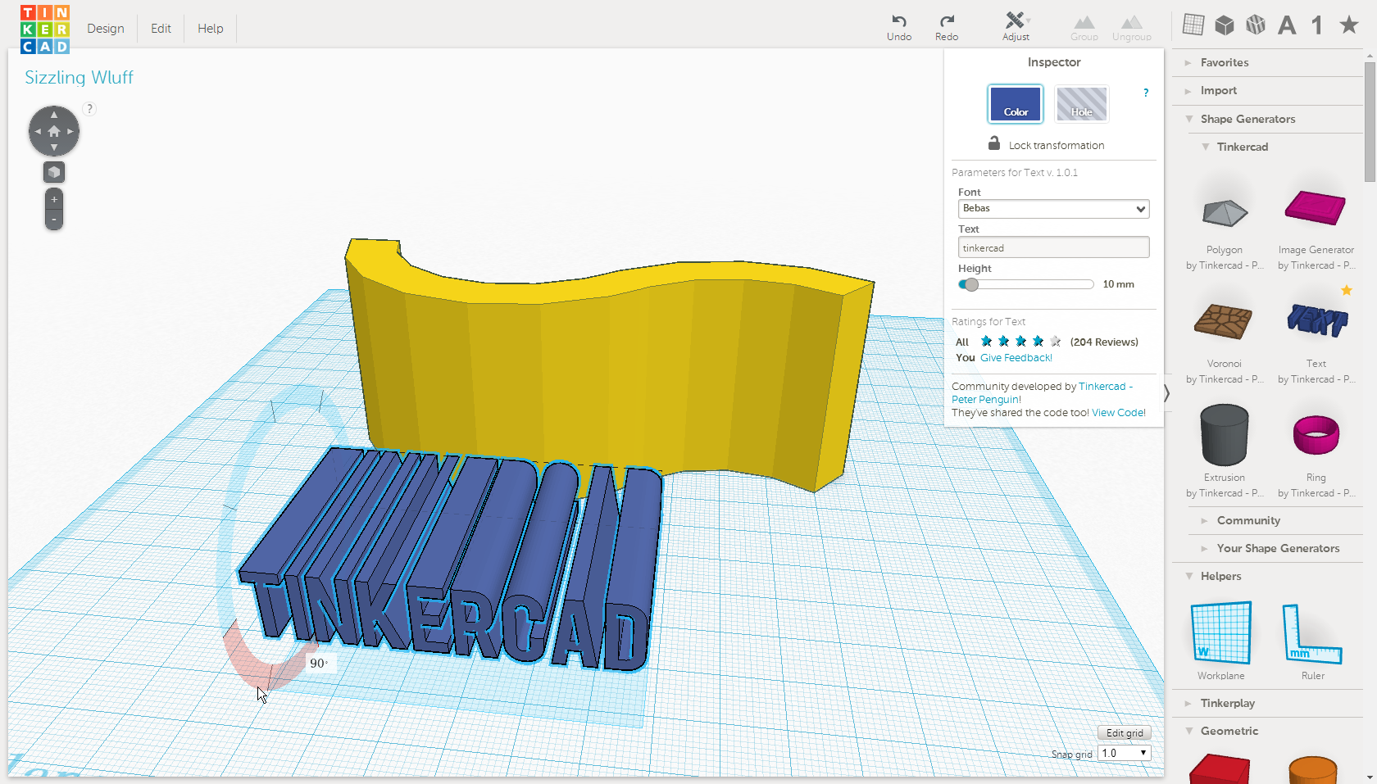
Task: Click the Give Feedback link
Action: tap(1016, 357)
